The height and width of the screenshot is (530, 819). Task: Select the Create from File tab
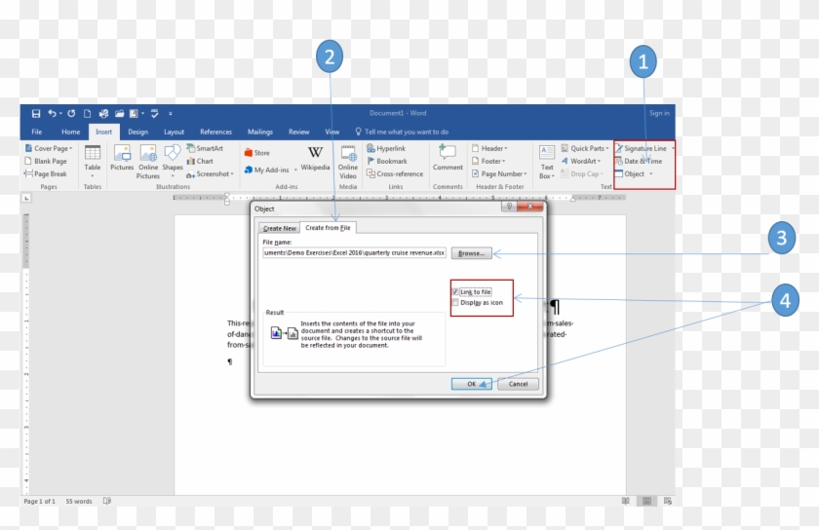click(x=328, y=228)
